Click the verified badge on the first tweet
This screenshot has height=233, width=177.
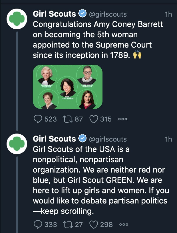tap(82, 13)
